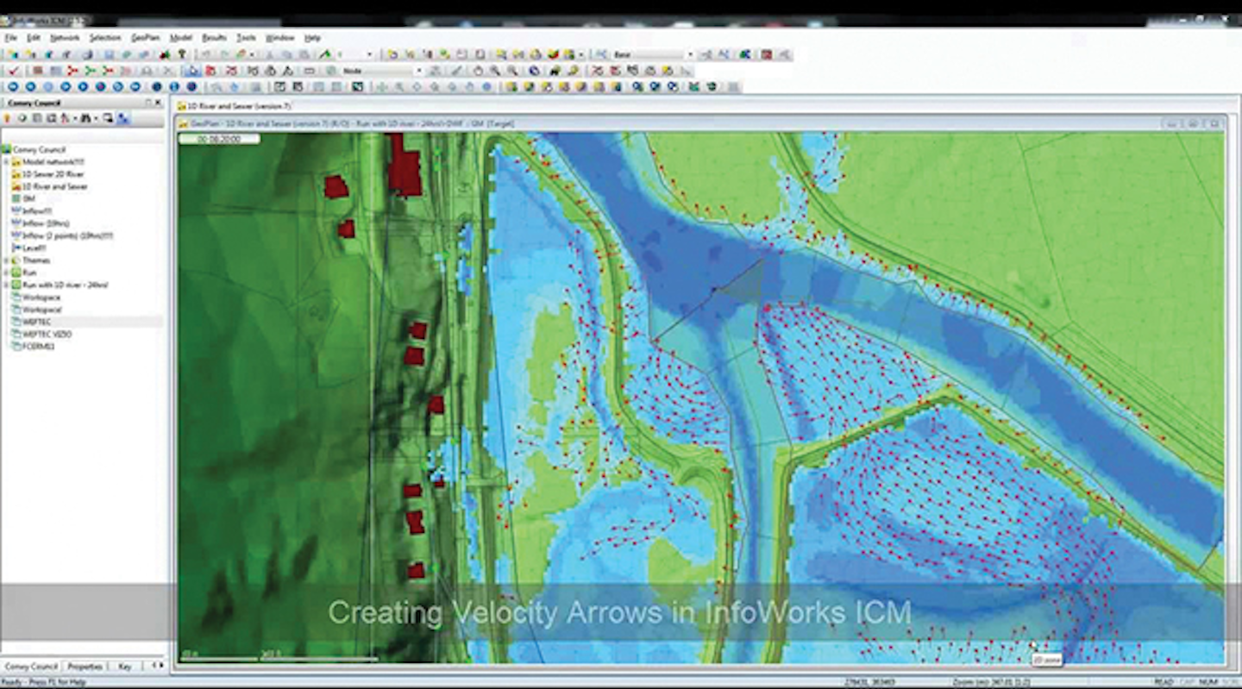Screen dimensions: 1242x689
Task: Click the key icon in top toolbar
Action: coord(182,54)
